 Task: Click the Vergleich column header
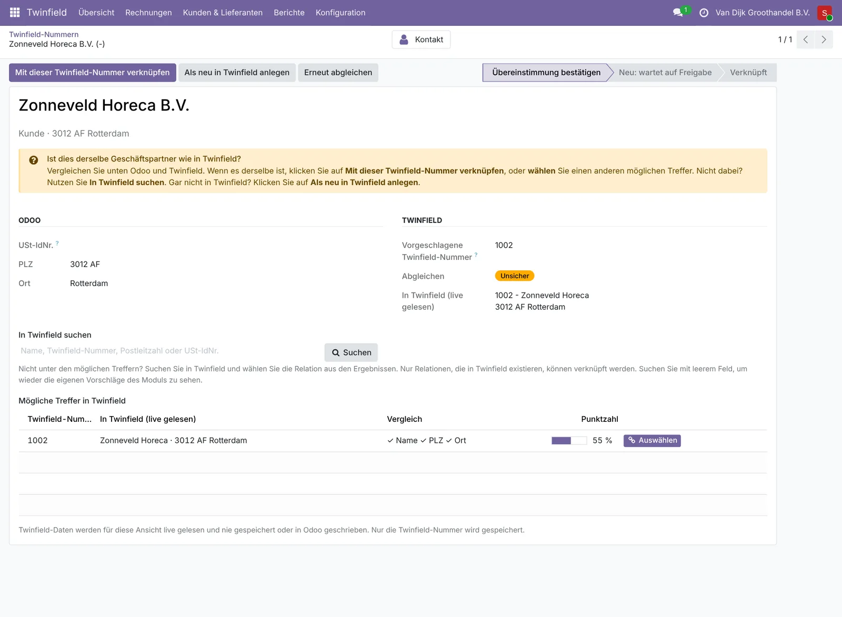coord(404,419)
